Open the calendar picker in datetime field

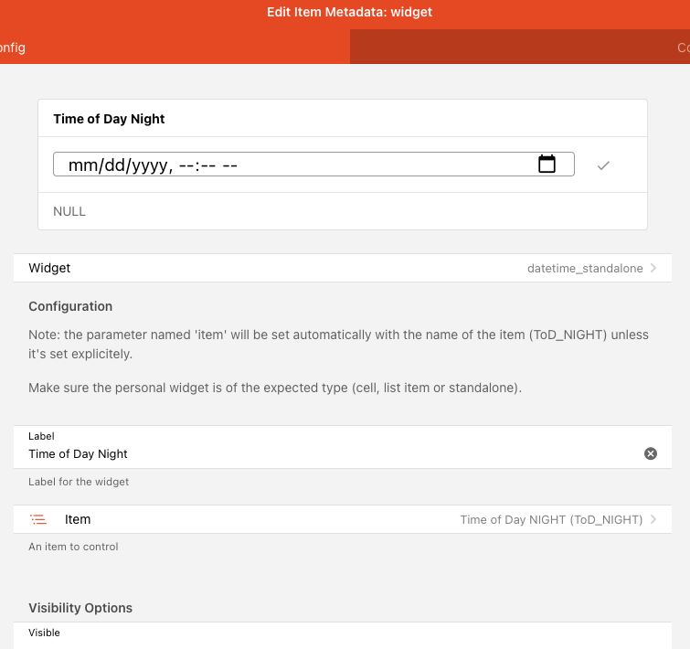point(547,165)
